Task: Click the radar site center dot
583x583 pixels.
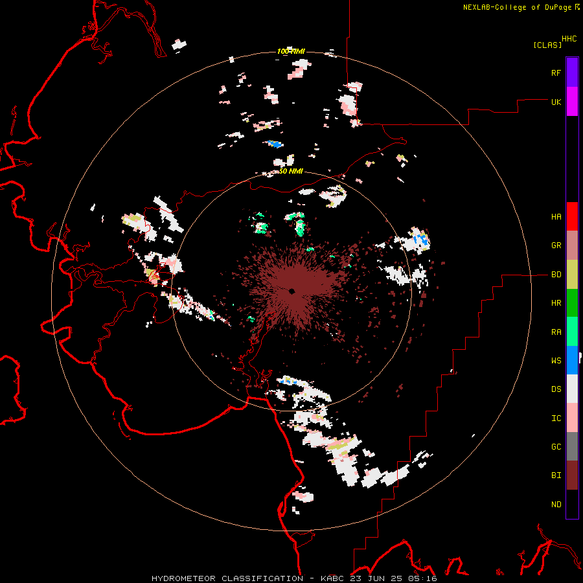Action: 292,291
